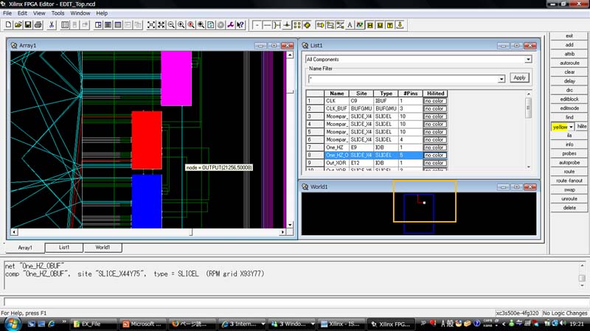Image resolution: width=590 pixels, height=331 pixels.
Task: Click the Array1 vertical scrollbar down arrow
Action: point(290,225)
